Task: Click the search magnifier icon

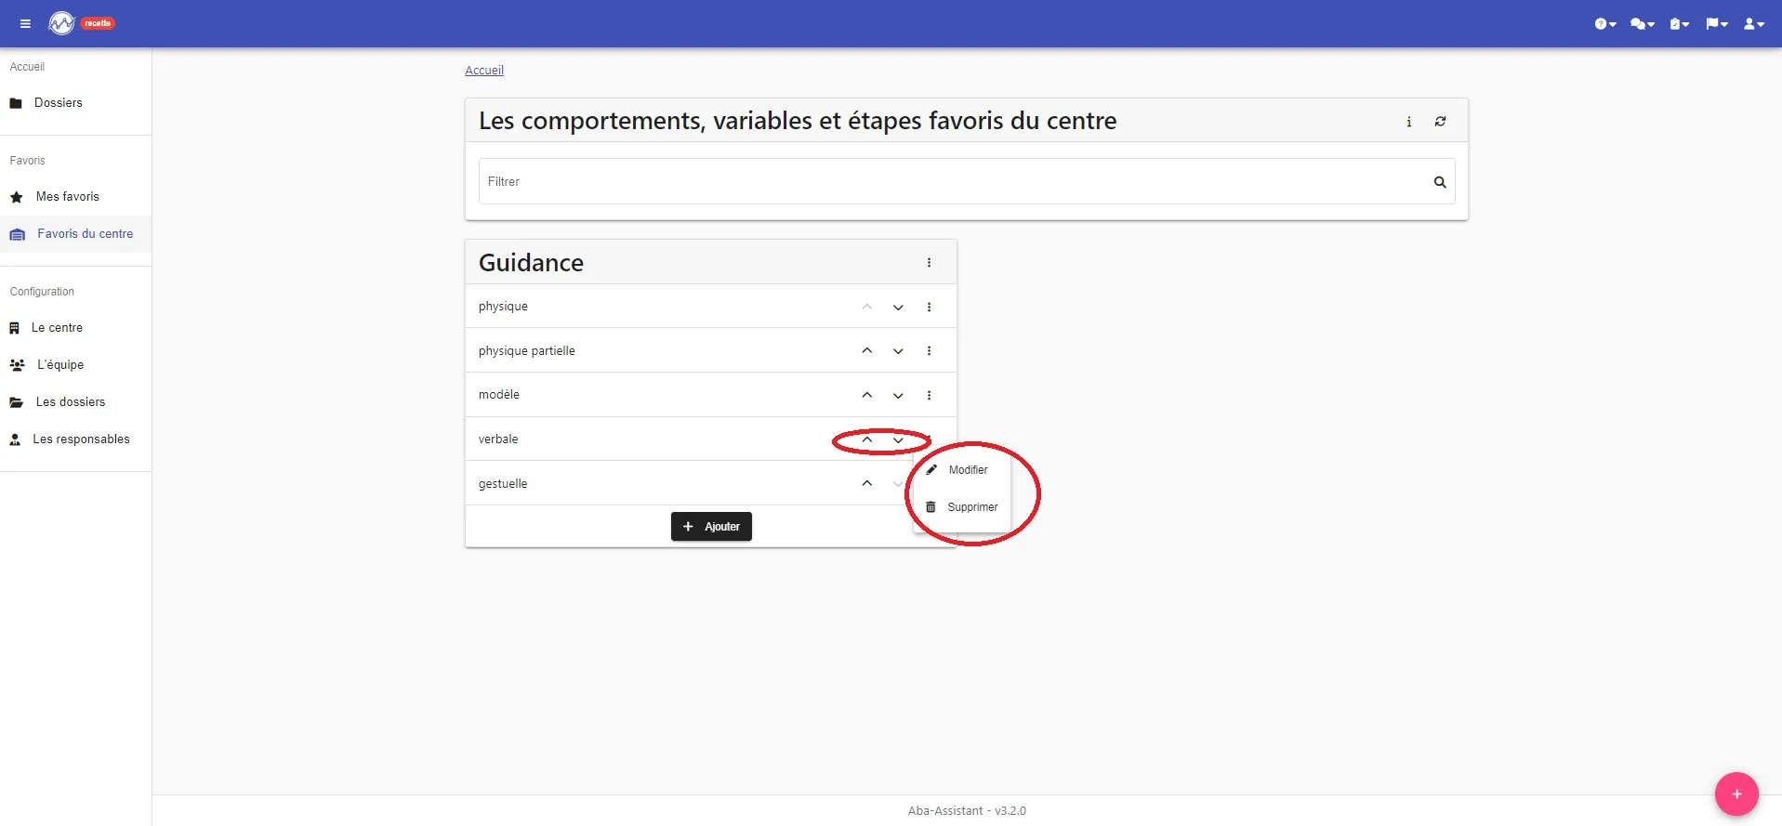Action: pyautogui.click(x=1440, y=182)
